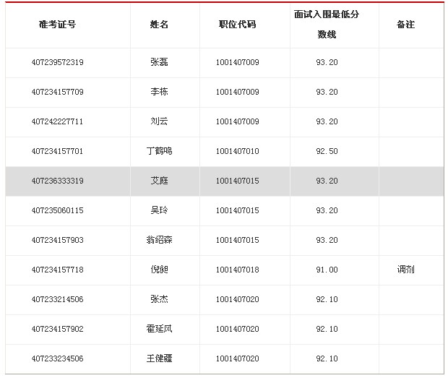Click the name 李栋
This screenshot has height=378, width=448.
click(x=159, y=92)
